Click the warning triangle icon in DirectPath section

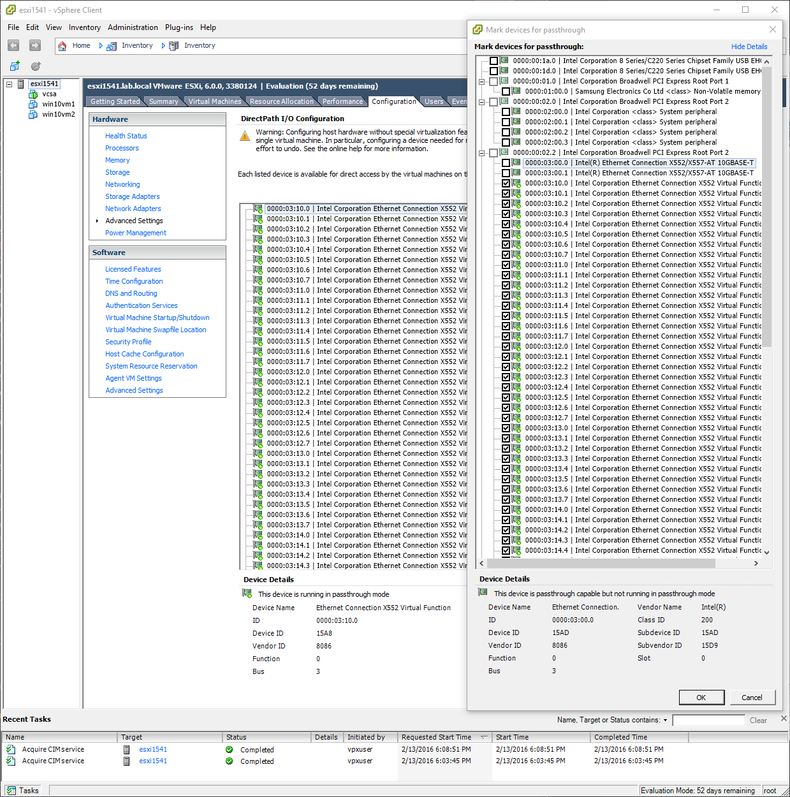point(245,136)
